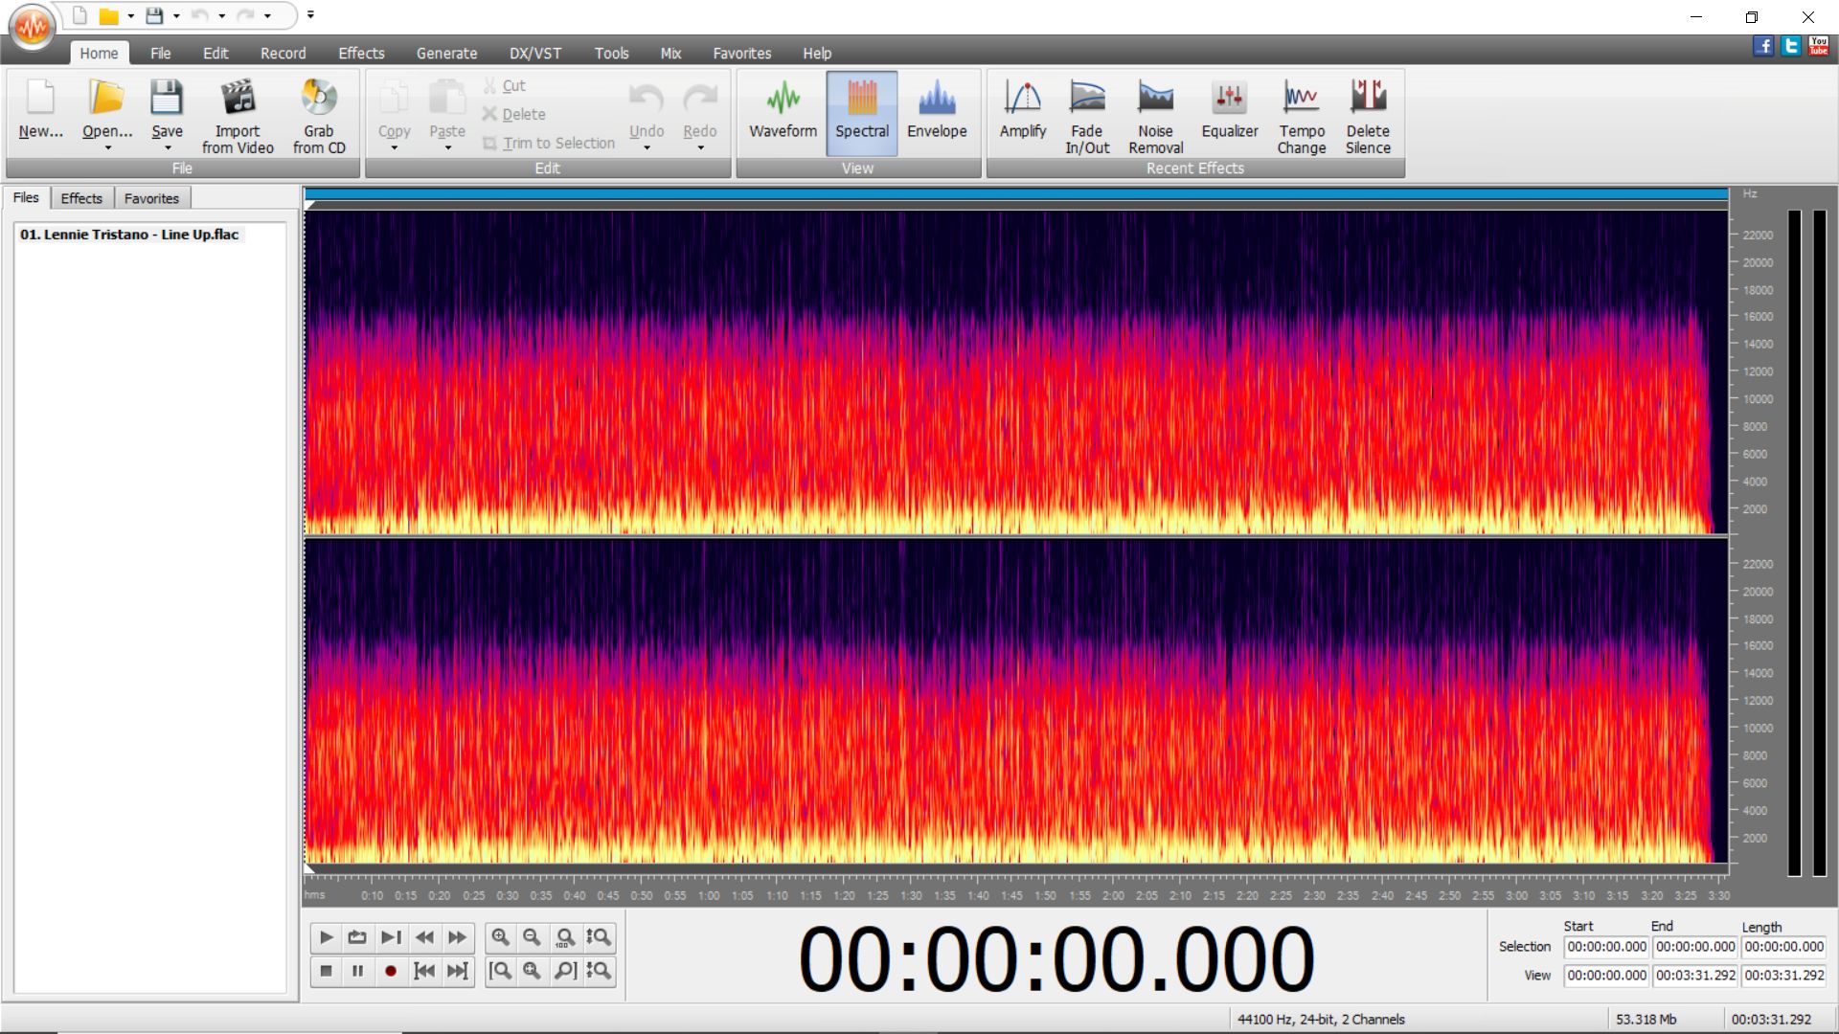Apply the Amplify effect
The image size is (1839, 1034).
tap(1023, 112)
